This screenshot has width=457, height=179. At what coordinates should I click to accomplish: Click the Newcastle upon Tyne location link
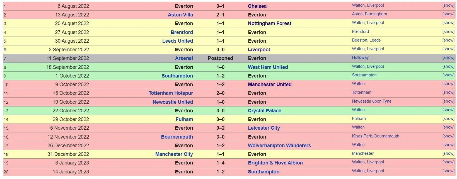371,101
